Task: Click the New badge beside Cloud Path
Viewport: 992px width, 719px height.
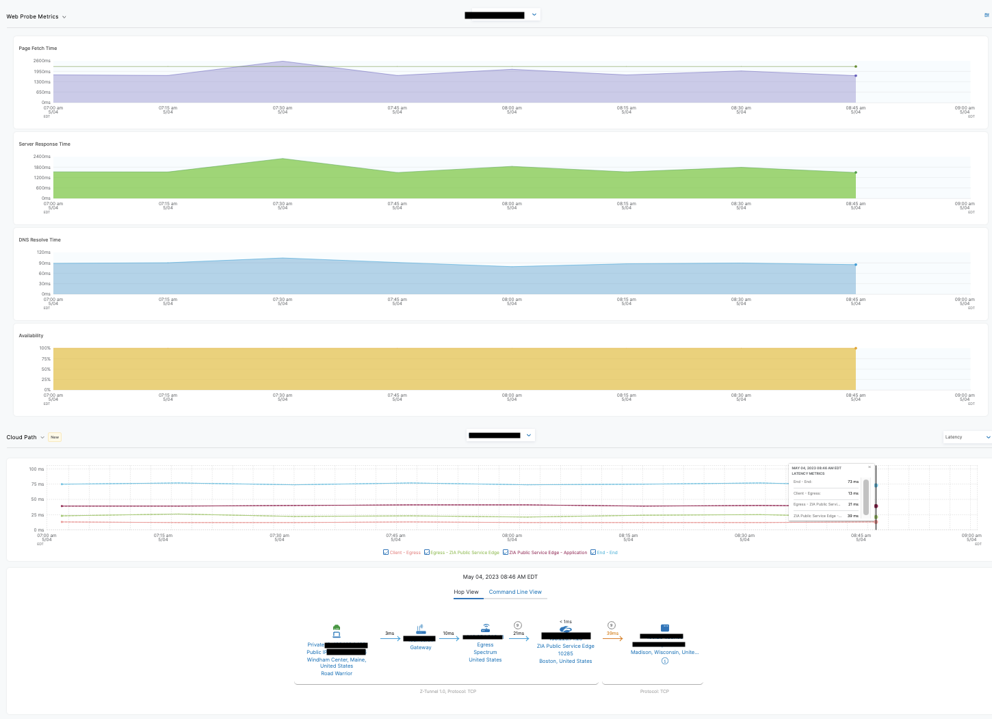Action: tap(55, 437)
